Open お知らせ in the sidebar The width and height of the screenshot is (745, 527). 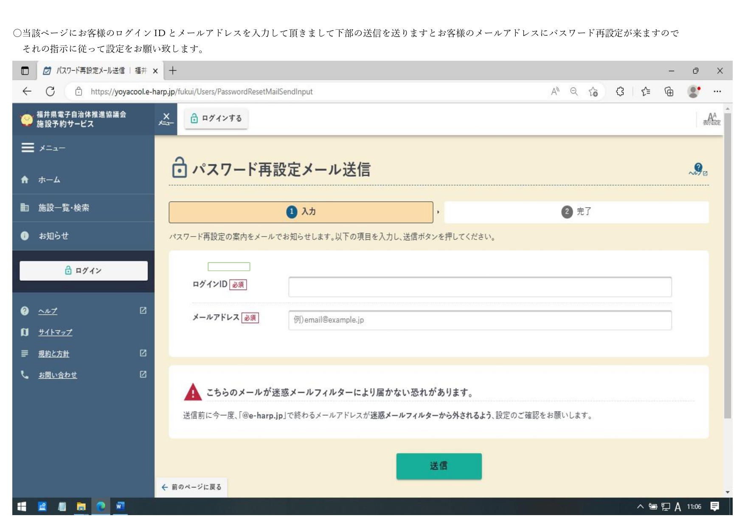point(83,236)
